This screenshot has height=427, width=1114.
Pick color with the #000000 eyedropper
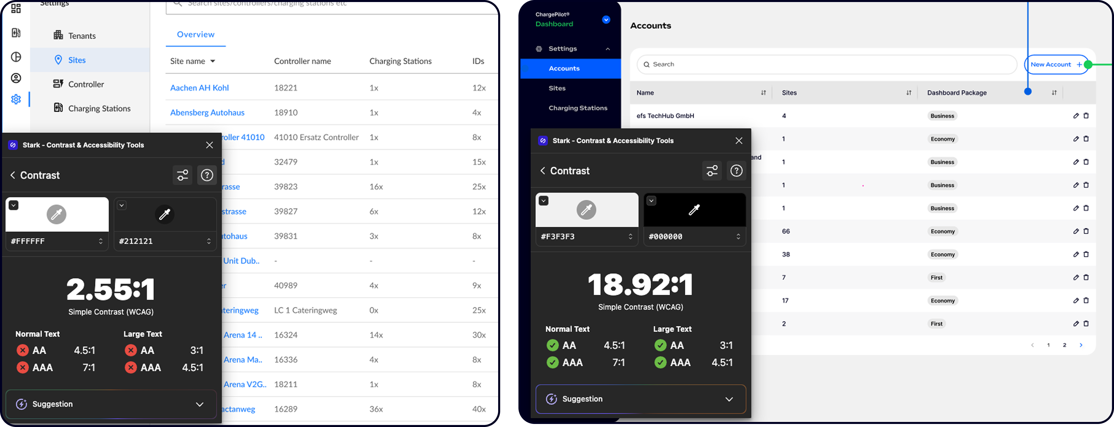tap(694, 210)
